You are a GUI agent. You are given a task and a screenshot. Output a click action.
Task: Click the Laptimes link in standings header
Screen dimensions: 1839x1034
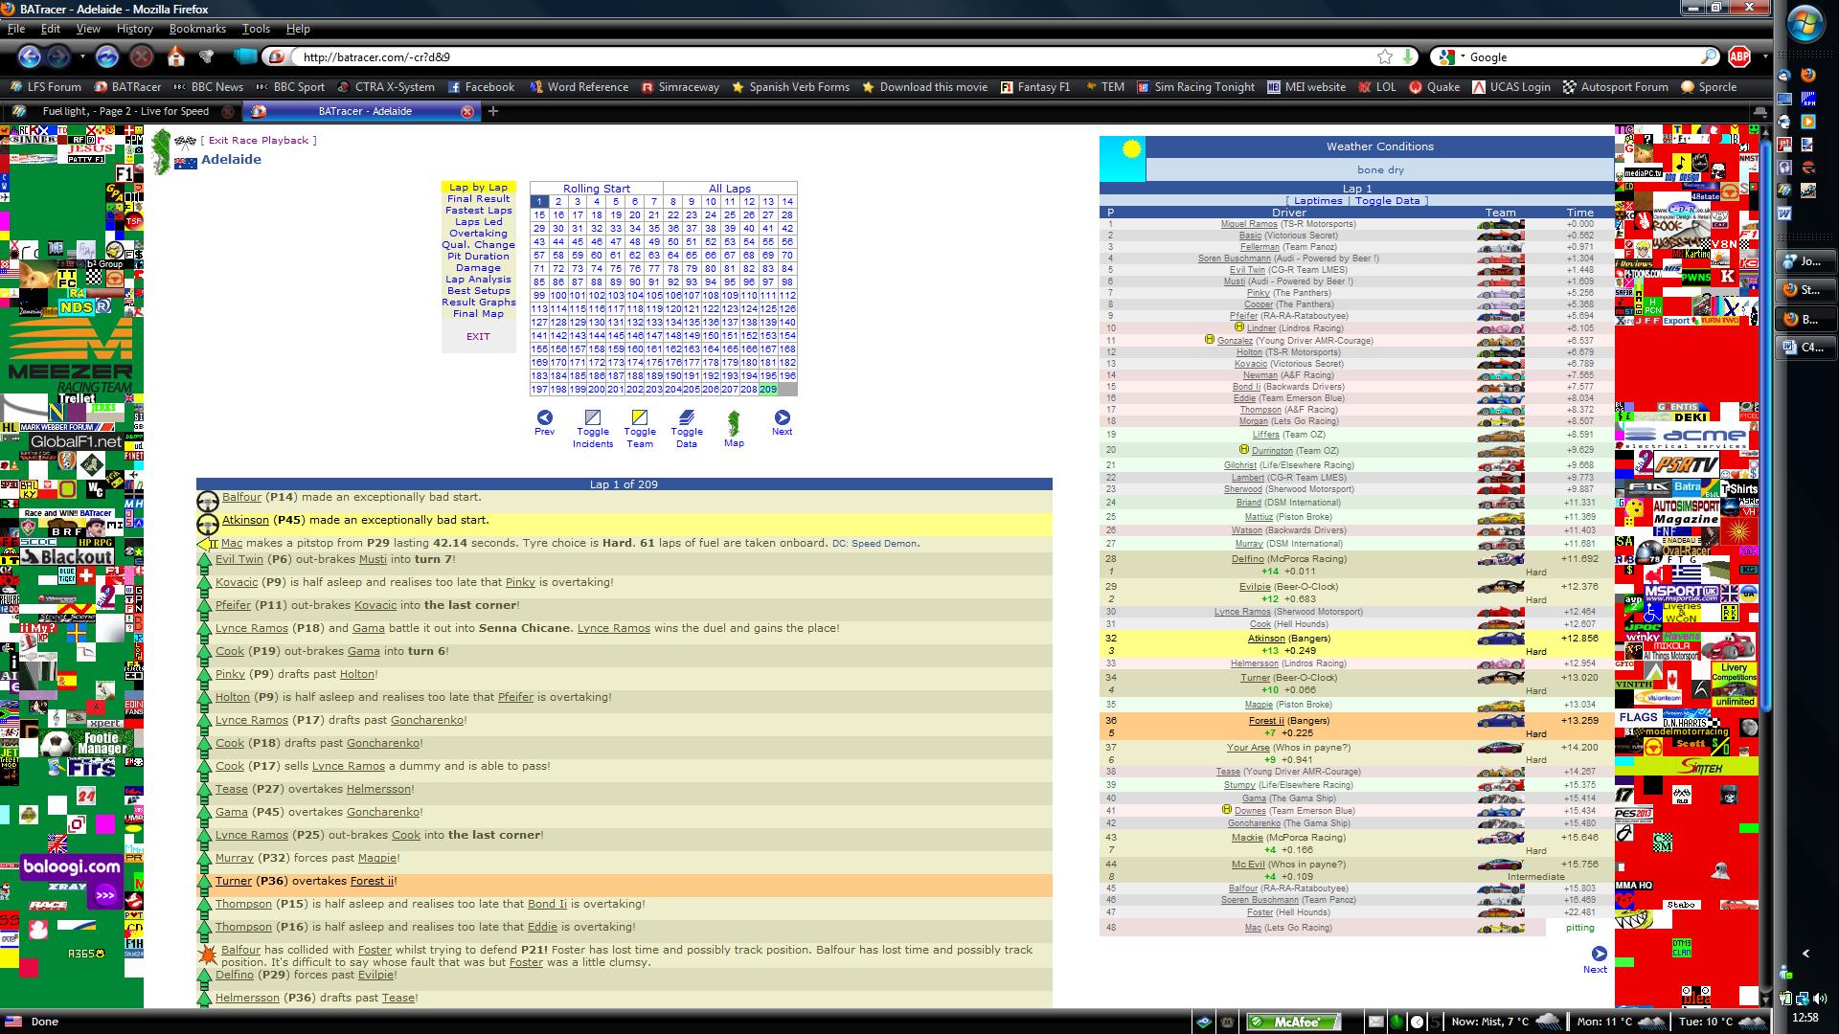(1318, 201)
